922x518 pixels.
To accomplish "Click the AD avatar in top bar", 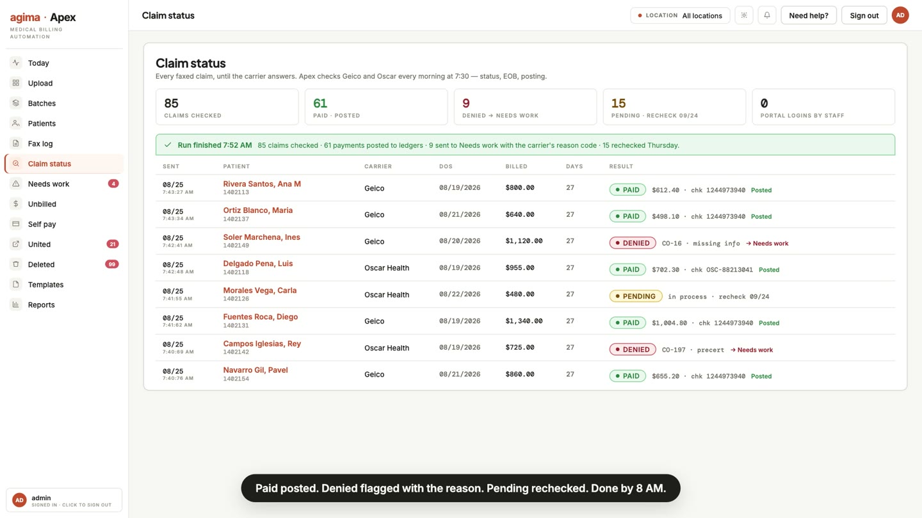I will point(900,15).
